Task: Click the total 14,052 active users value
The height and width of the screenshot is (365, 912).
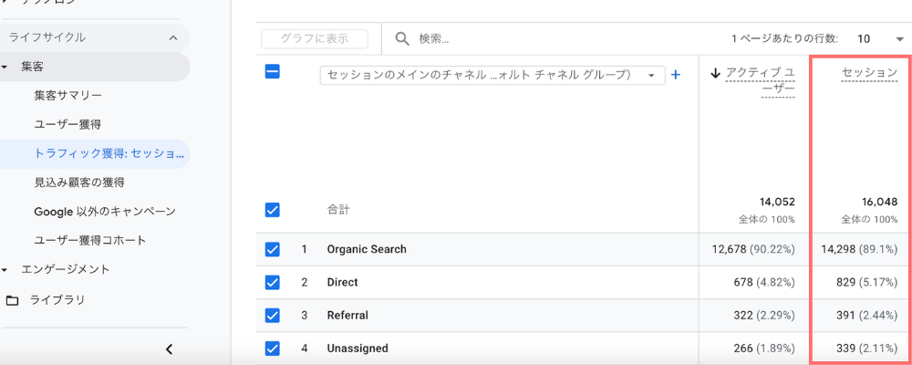Action: (x=777, y=202)
